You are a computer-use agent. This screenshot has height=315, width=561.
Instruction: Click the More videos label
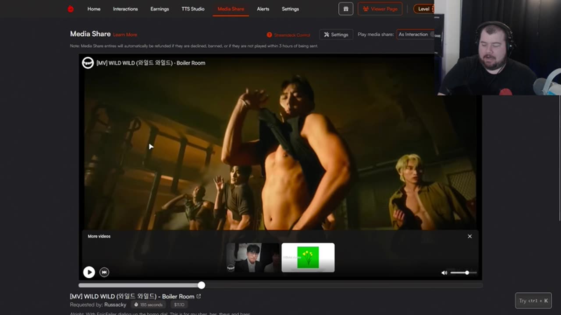click(99, 236)
